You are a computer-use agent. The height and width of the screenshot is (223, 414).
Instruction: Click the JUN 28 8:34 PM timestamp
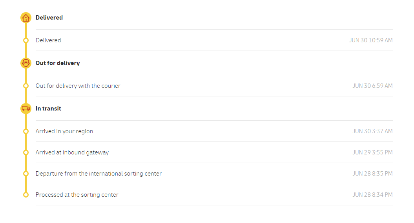[x=372, y=195]
